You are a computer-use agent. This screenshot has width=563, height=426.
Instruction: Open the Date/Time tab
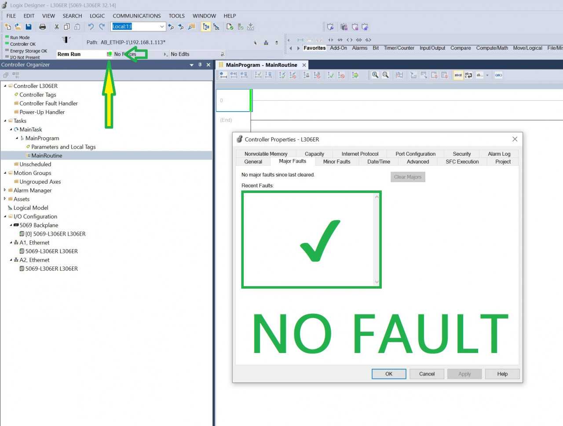coord(379,162)
